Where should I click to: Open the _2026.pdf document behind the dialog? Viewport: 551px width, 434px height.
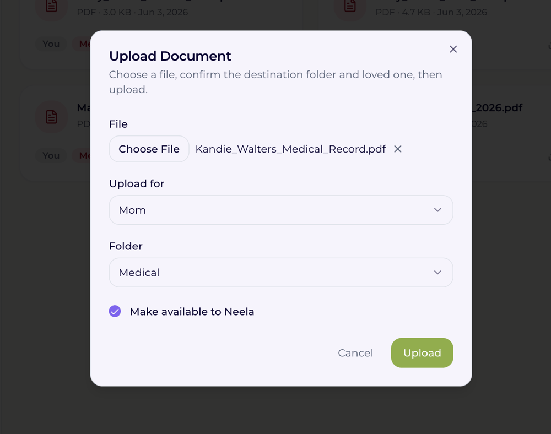(497, 108)
